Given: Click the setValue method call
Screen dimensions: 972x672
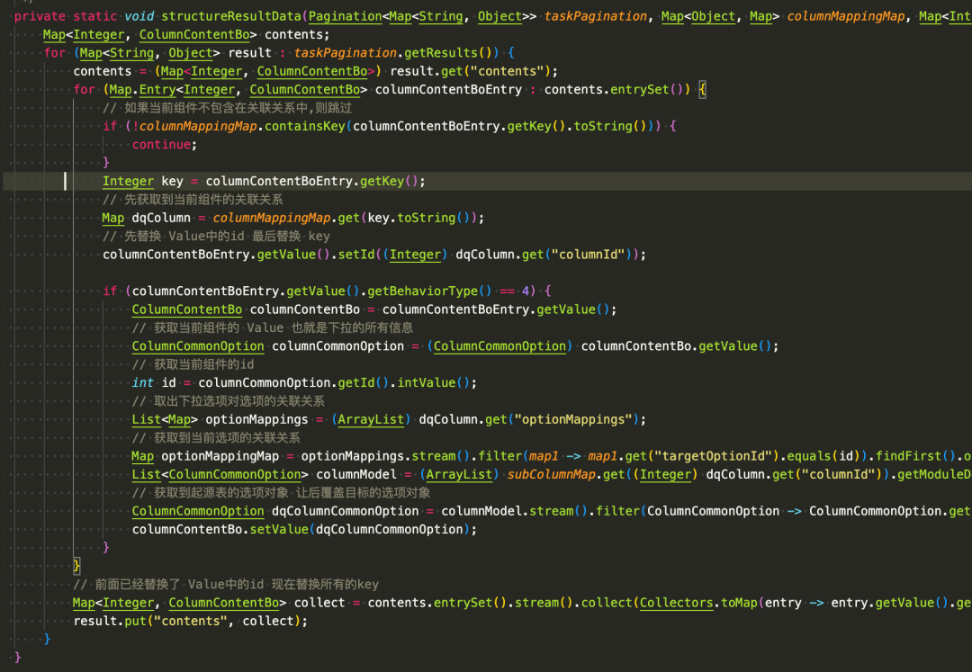Looking at the screenshot, I should (x=279, y=529).
